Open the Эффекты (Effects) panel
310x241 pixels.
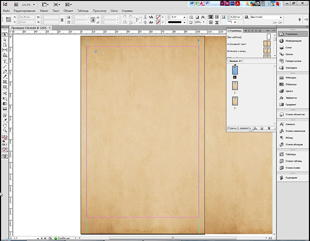[x=290, y=97]
